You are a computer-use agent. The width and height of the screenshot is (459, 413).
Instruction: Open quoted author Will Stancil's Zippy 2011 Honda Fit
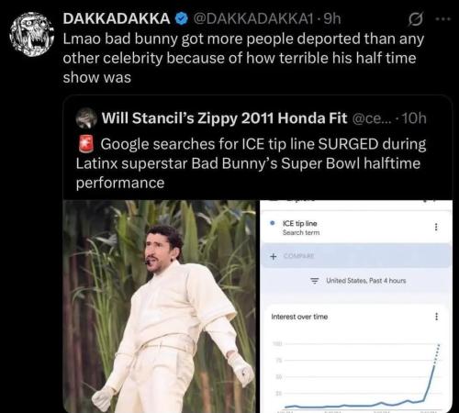tap(224, 118)
